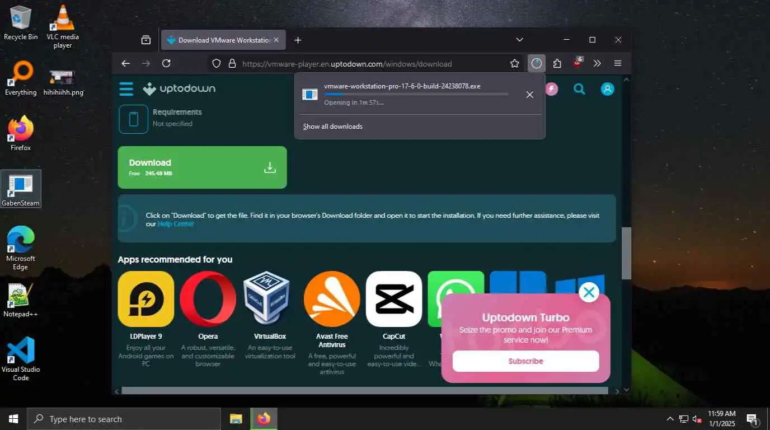Show more toolbar tools overflow chevron

597,63
